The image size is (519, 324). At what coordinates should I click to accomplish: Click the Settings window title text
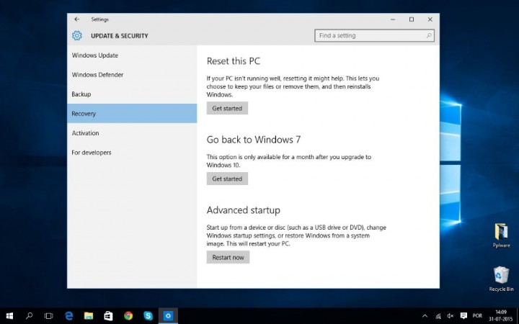(x=100, y=19)
